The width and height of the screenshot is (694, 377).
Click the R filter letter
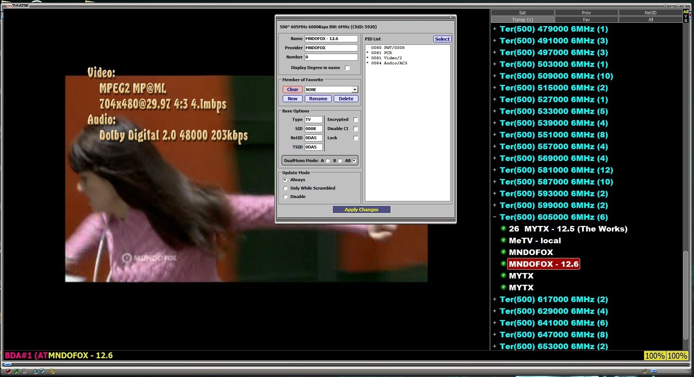click(686, 21)
